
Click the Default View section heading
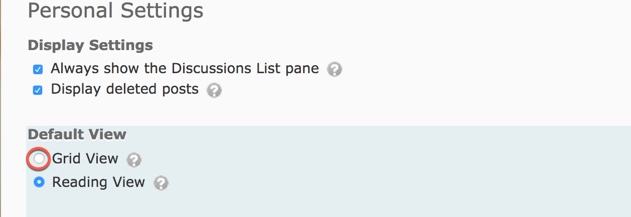[x=77, y=134]
